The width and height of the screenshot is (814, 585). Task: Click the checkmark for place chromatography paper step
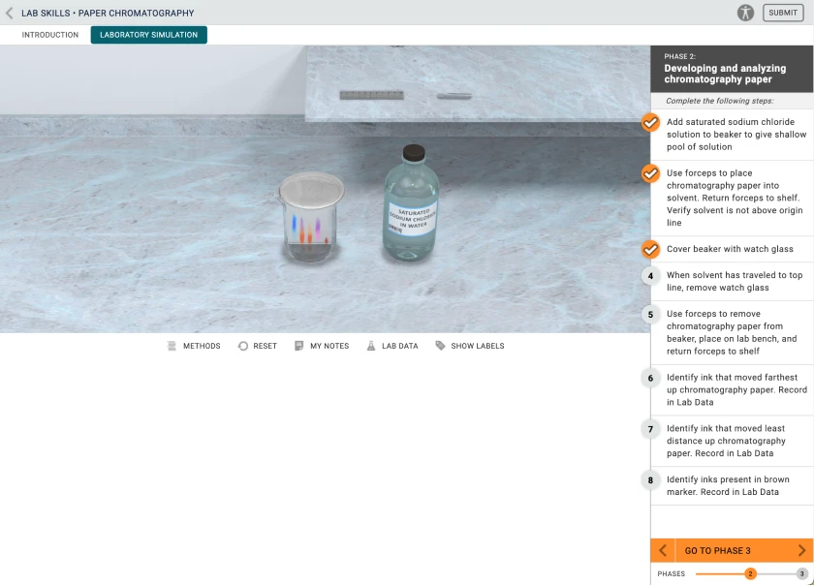[x=651, y=173]
